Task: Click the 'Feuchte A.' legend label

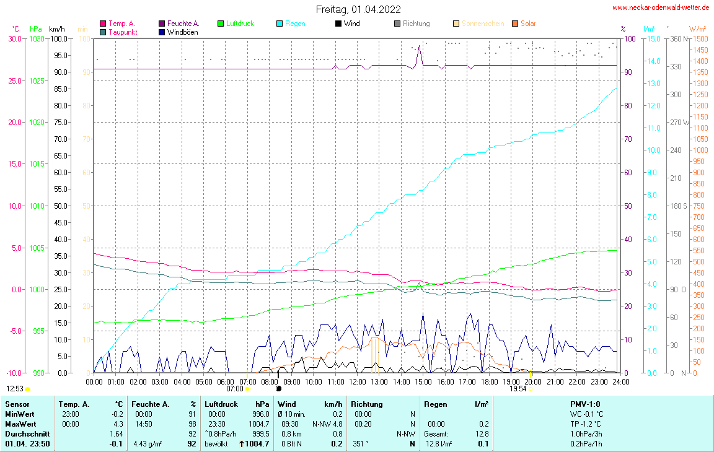Action: pos(183,24)
